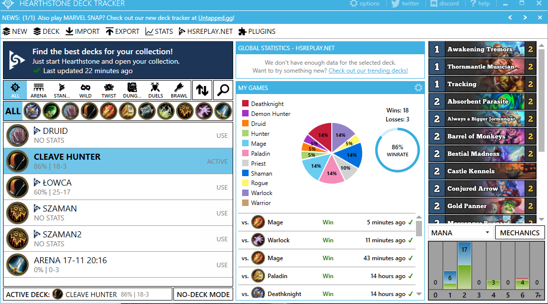Click card list scroll down arrow
This screenshot has width=548, height=304.
click(x=542, y=219)
